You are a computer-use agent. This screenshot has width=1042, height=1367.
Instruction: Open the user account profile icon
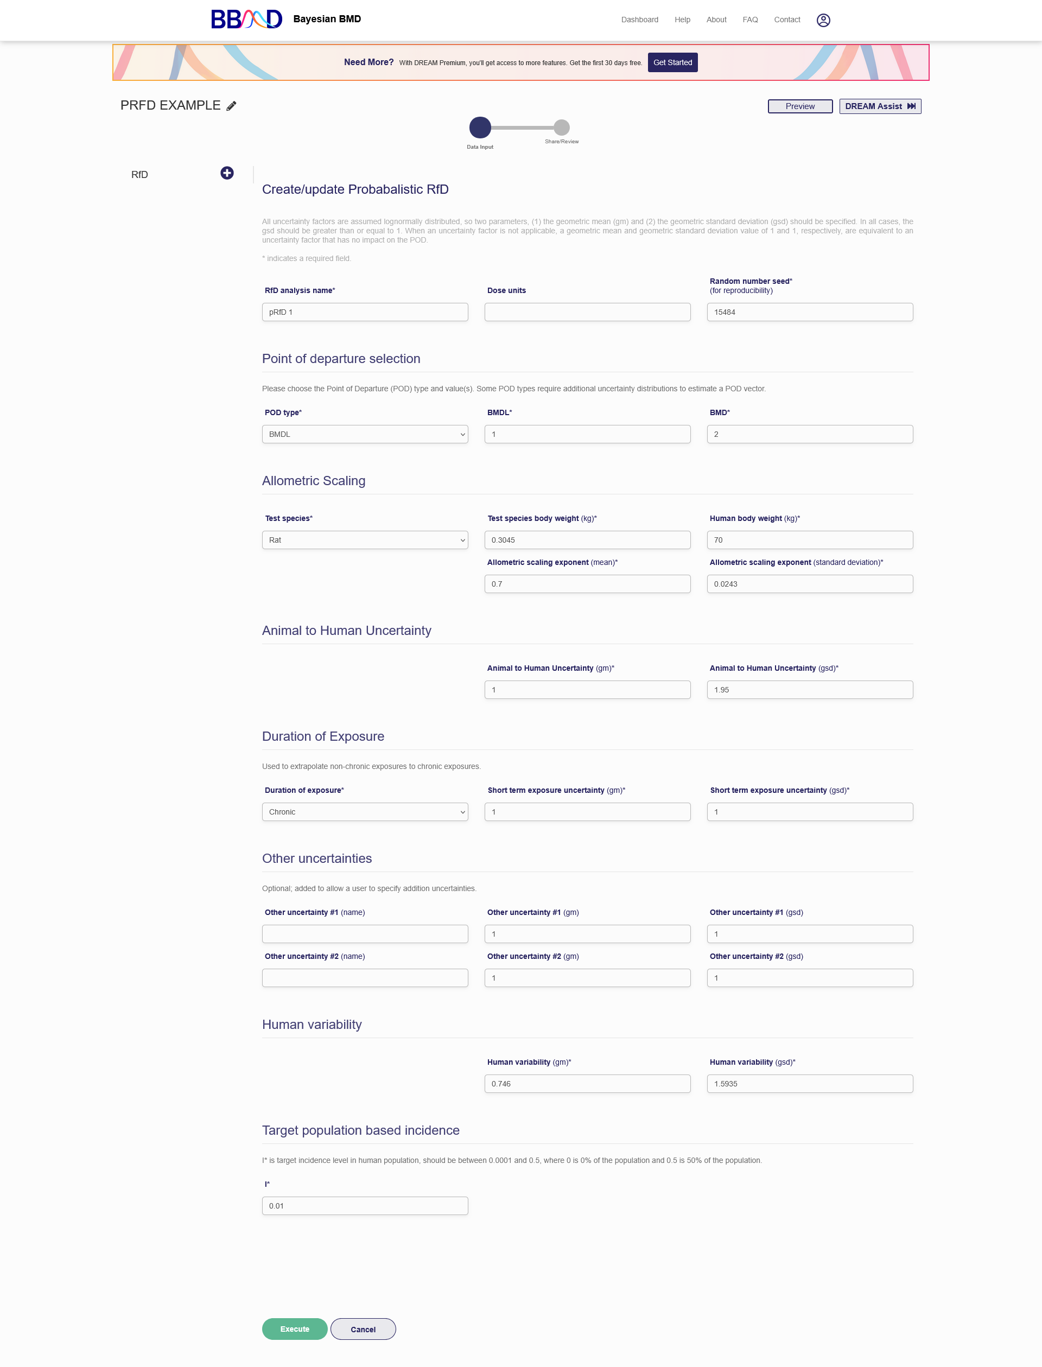[x=823, y=21]
